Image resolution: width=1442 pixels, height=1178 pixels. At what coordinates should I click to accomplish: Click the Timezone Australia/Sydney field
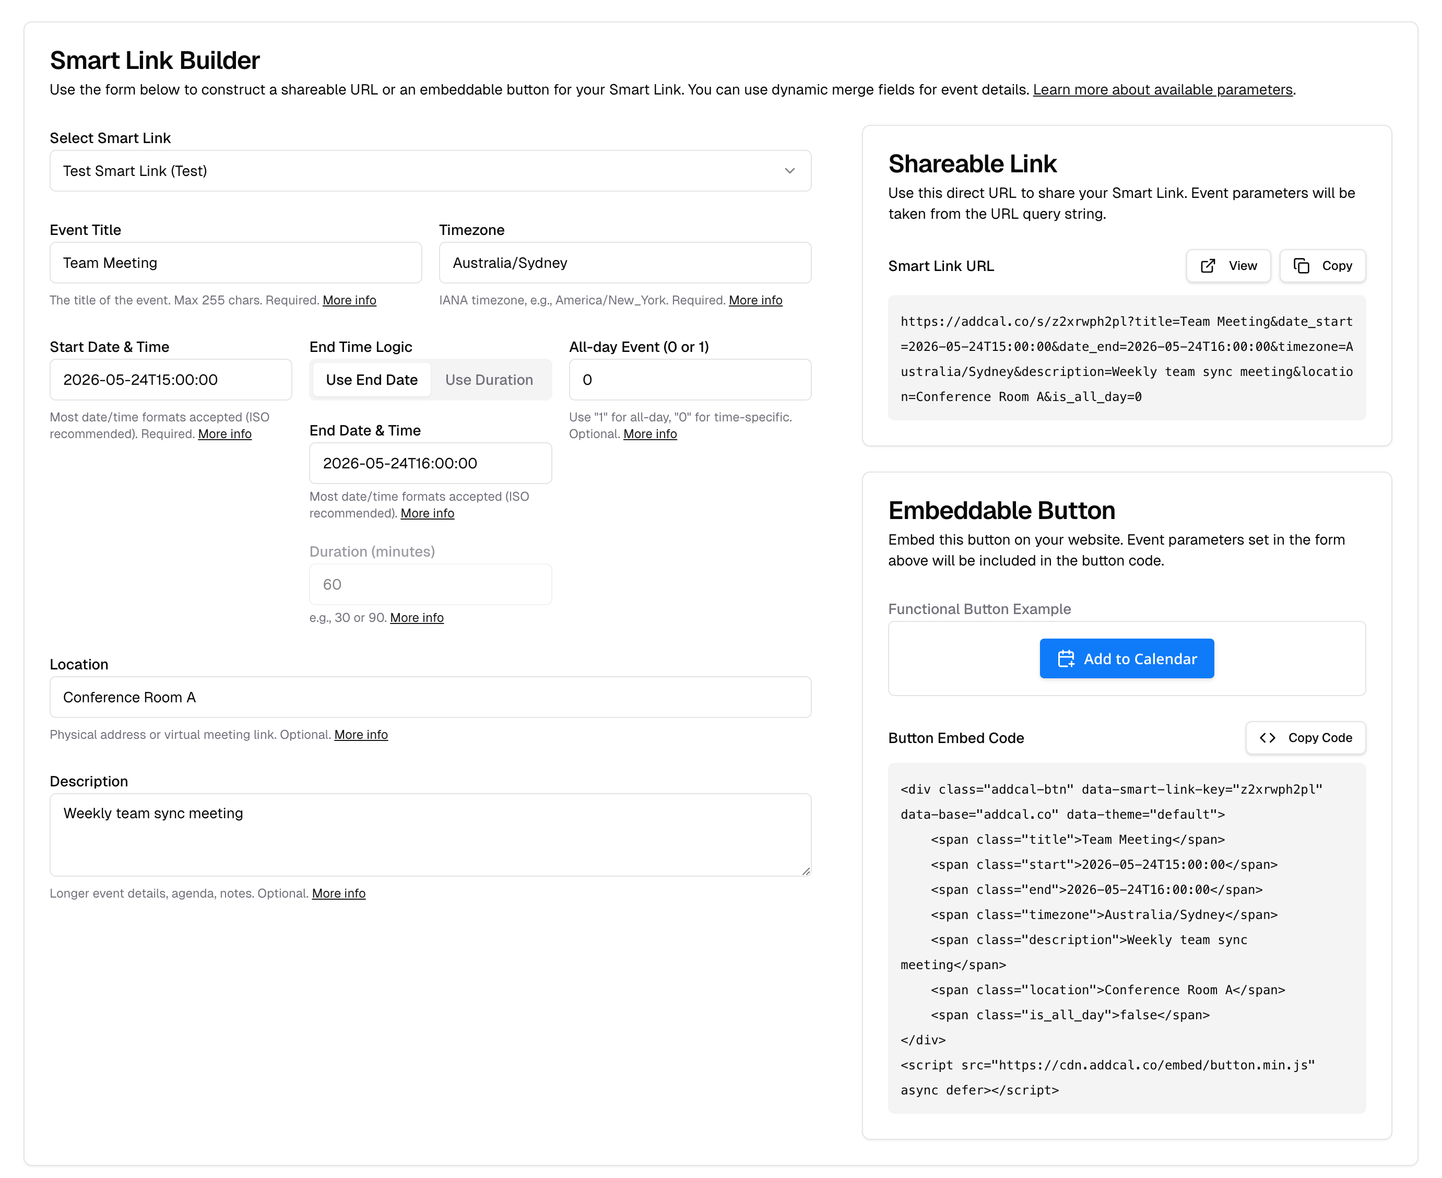[x=624, y=263]
